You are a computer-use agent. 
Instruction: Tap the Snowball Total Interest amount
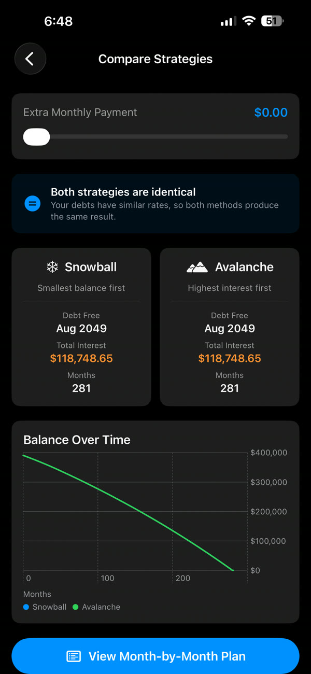click(81, 358)
